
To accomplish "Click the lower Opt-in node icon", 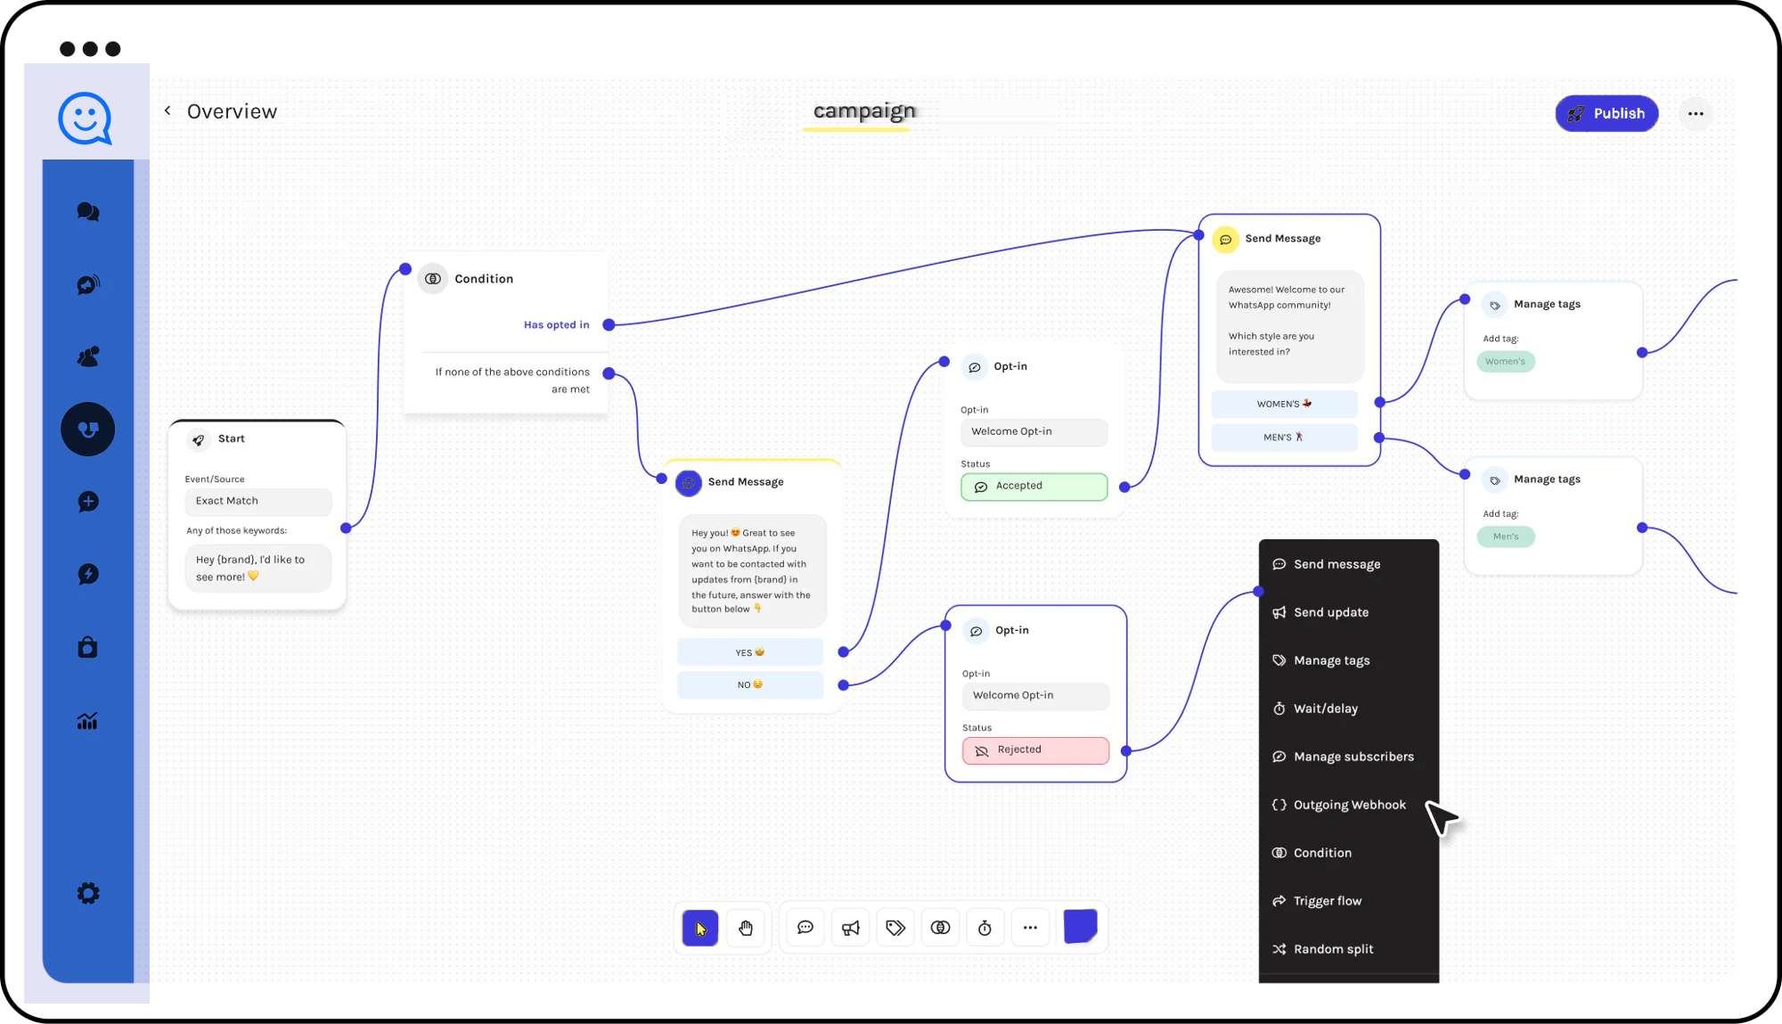I will click(977, 631).
